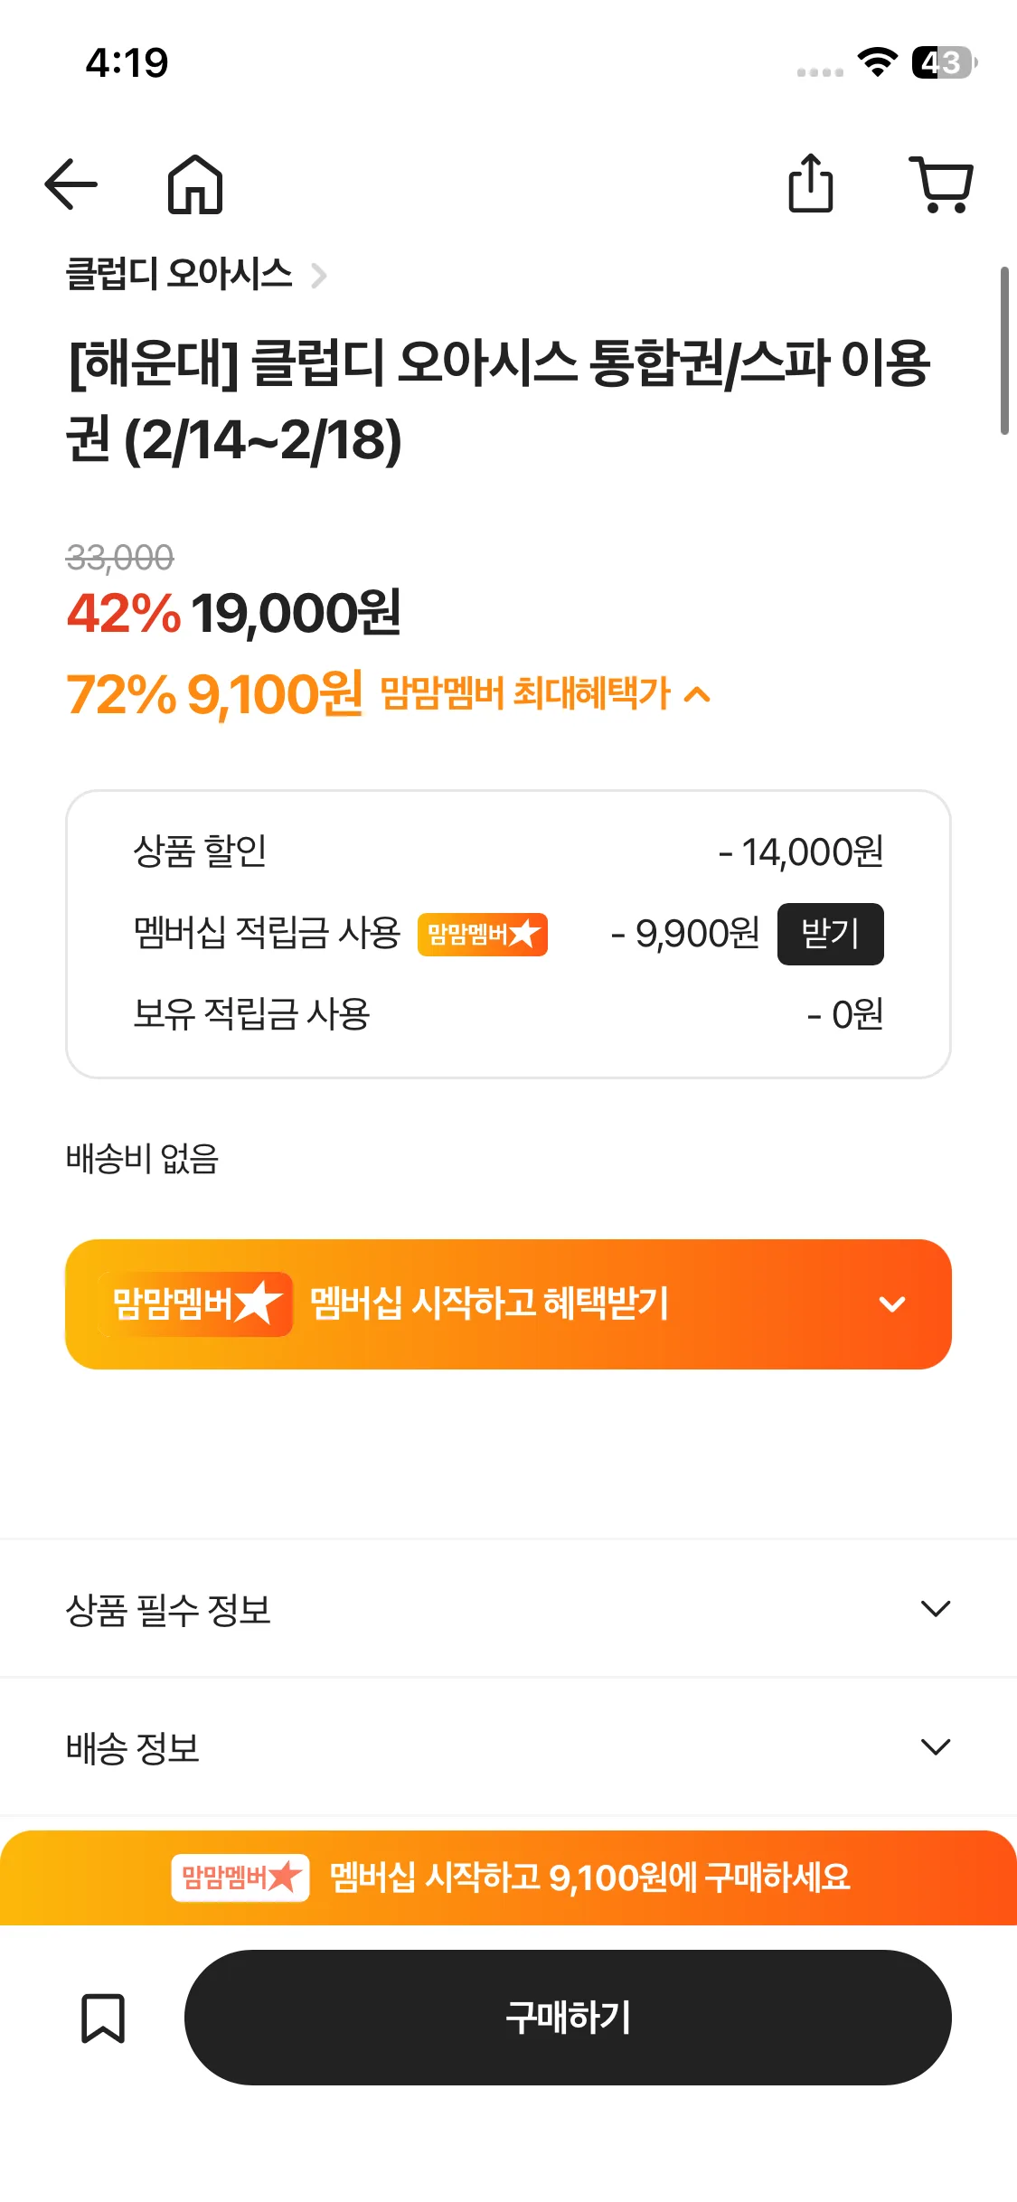The image size is (1017, 2202).
Task: Tap the product title 해운대 클럽디 오아시스
Action: [x=499, y=400]
